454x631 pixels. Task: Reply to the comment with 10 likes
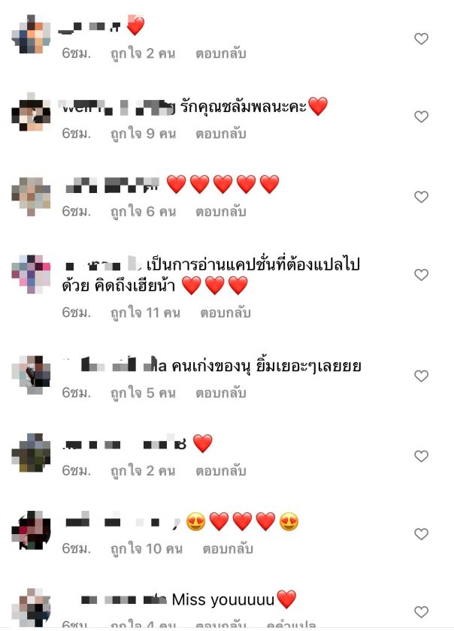(x=228, y=548)
